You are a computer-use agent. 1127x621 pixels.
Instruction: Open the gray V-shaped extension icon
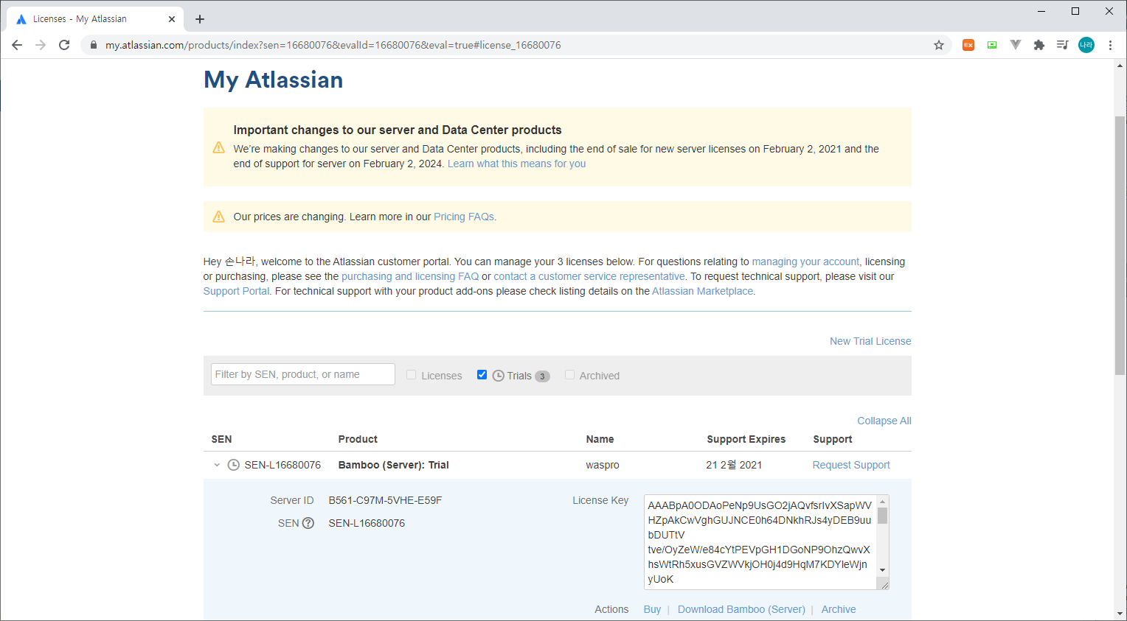1016,45
